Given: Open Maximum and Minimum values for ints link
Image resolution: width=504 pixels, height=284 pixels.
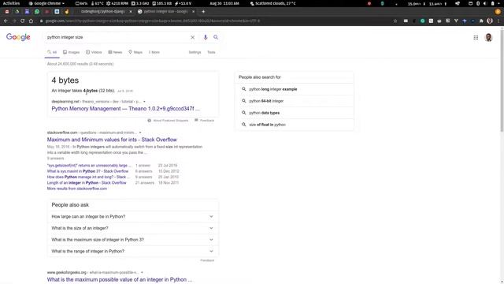Looking at the screenshot, I should pos(112,140).
